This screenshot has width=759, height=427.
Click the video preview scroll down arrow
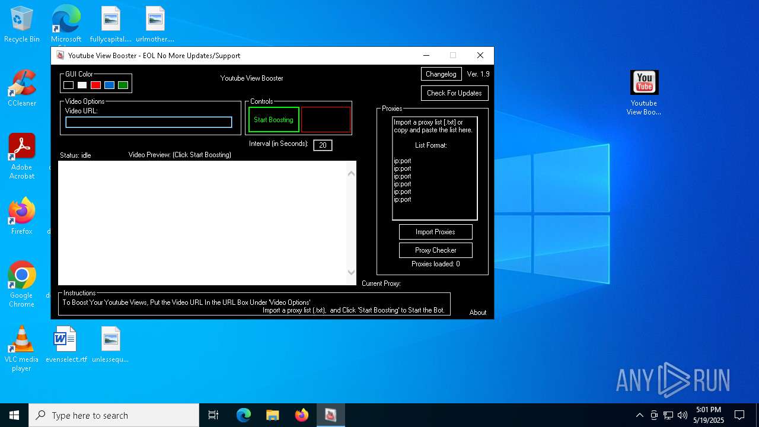351,272
